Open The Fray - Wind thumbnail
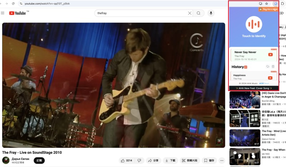The image size is (286, 167). [245, 138]
